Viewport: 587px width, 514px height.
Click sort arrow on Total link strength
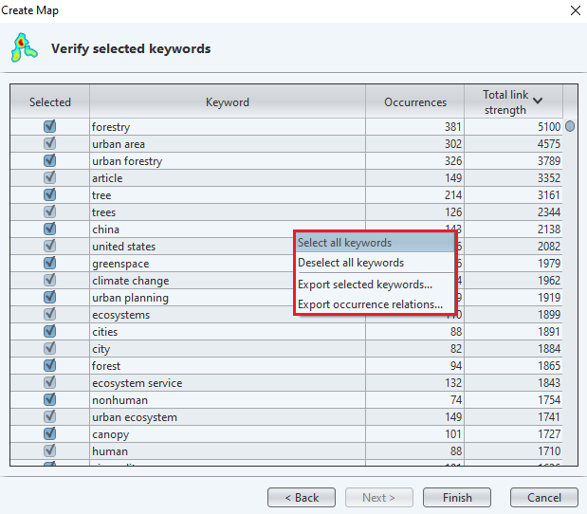point(539,100)
